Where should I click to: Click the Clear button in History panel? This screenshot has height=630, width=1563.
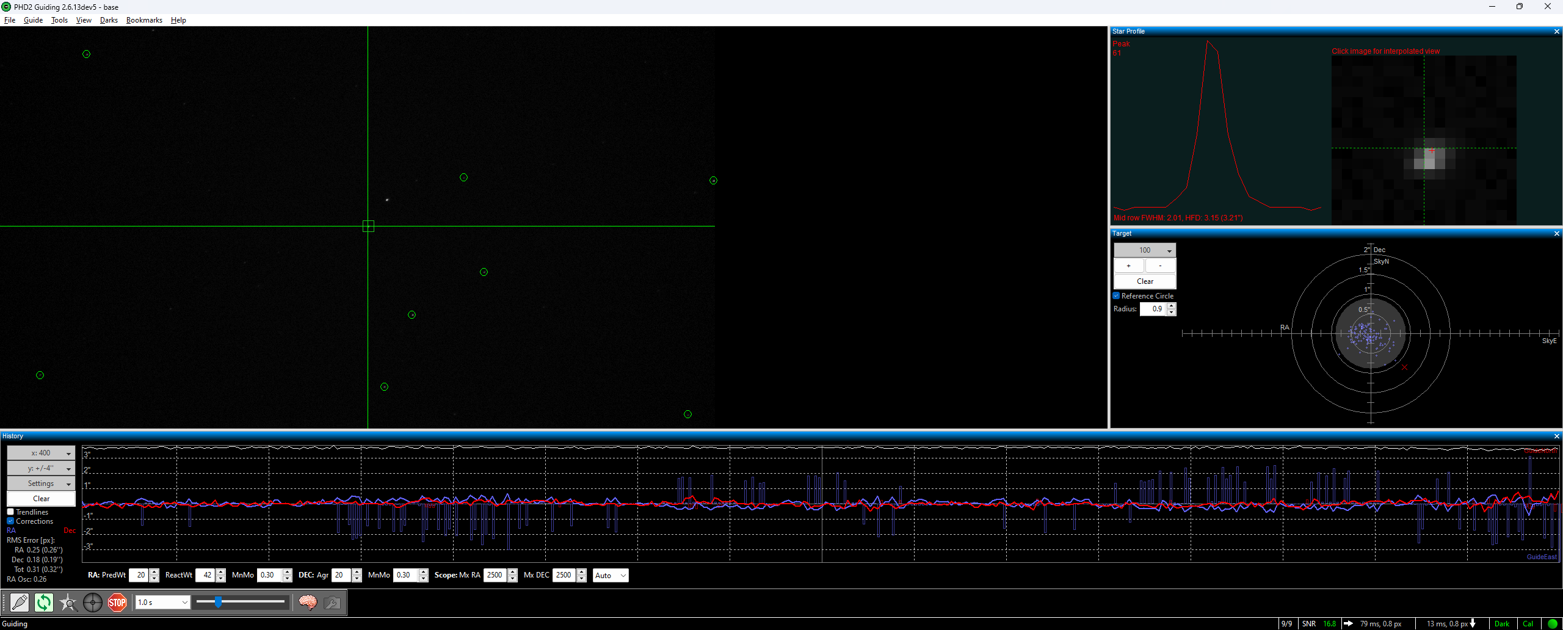pos(41,499)
